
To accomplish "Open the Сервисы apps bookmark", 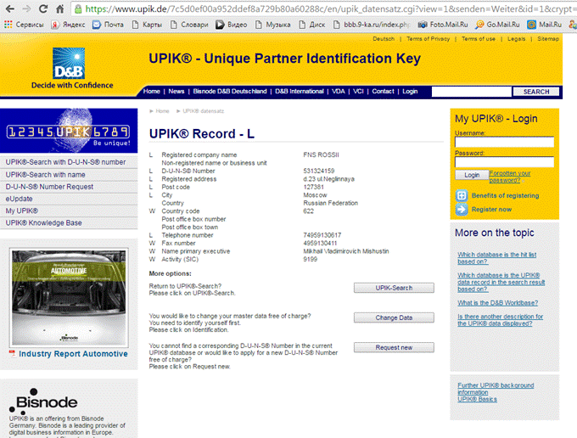I will 25,25.
